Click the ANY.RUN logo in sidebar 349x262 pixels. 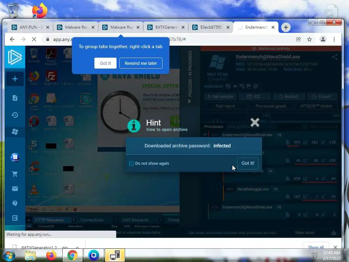[x=15, y=57]
